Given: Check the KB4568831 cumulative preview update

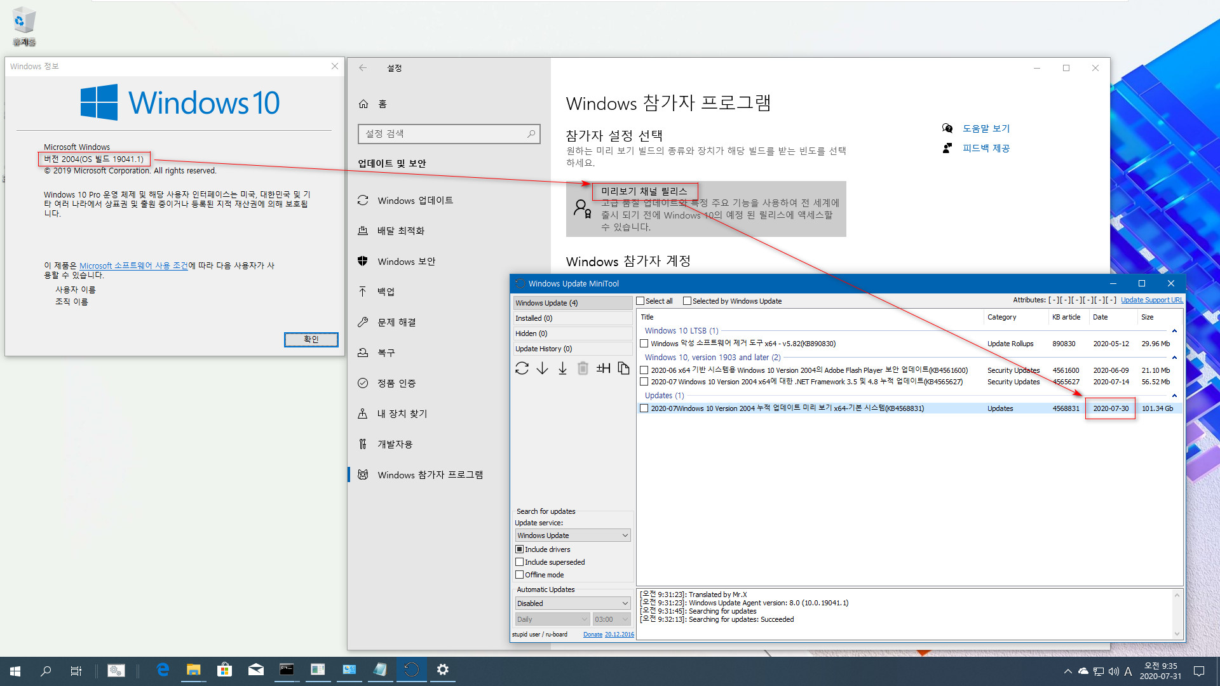Looking at the screenshot, I should tap(644, 408).
